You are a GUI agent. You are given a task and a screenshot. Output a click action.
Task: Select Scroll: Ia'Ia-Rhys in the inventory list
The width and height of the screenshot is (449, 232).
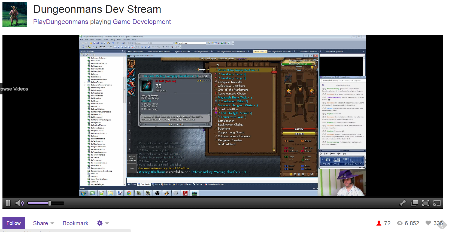(x=228, y=109)
